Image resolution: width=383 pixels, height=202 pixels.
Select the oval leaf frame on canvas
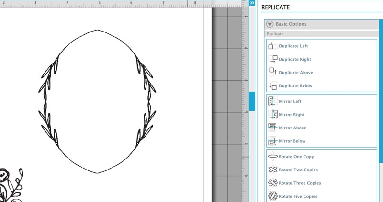coord(97,101)
